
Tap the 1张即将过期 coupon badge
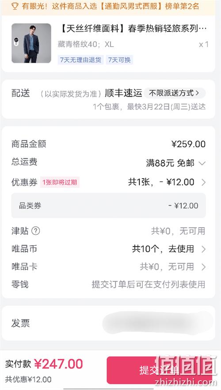click(x=60, y=182)
